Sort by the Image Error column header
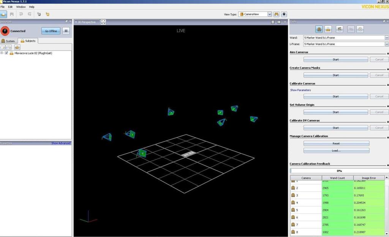 368,178
